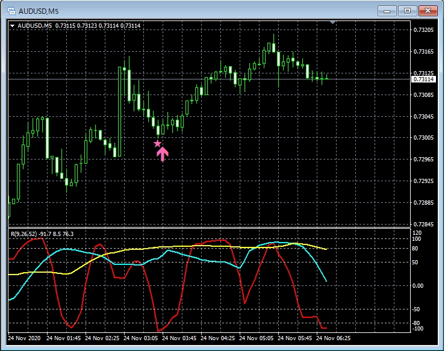Image resolution: width=445 pixels, height=351 pixels.
Task: Click the AUDUSD,M5 window title text
Action: click(x=39, y=11)
